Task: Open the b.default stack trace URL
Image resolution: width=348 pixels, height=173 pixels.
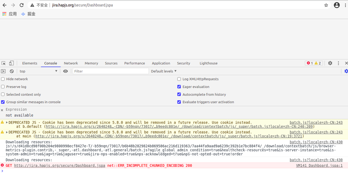Action: 179,127
